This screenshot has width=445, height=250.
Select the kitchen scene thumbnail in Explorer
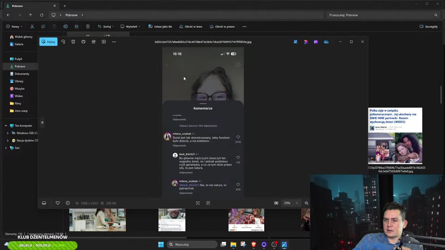pyautogui.click(x=97, y=220)
